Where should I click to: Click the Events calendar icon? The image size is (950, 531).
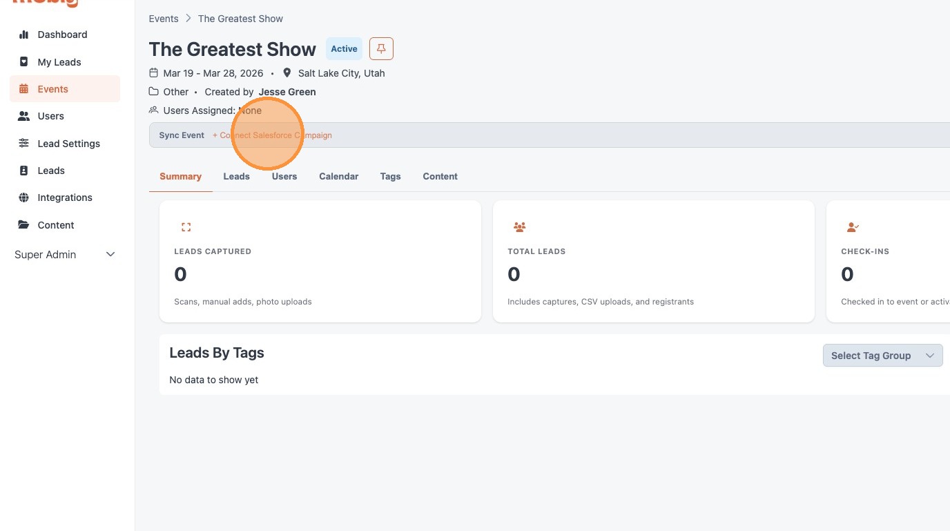point(24,89)
